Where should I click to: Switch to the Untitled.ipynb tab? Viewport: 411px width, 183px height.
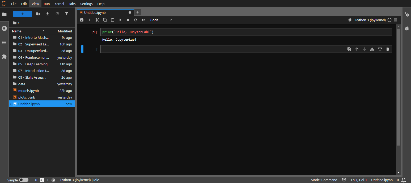point(94,12)
